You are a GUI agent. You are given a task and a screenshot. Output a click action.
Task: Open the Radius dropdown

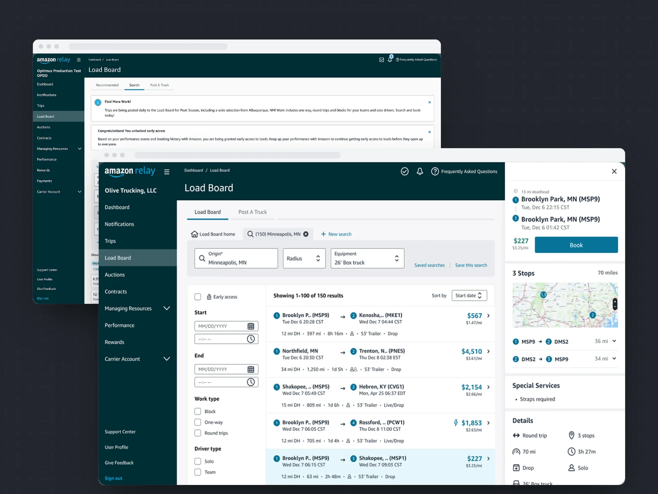point(304,258)
